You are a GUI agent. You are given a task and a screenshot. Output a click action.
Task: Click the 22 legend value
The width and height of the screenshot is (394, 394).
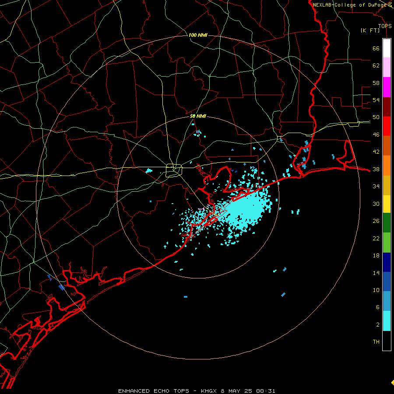[376, 239]
